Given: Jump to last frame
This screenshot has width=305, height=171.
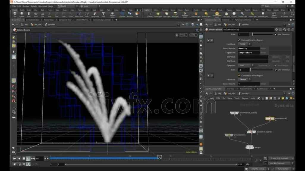Looking at the screenshot, I should tap(33, 159).
